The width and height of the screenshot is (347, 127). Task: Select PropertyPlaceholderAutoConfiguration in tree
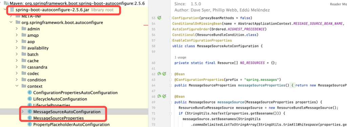[71, 125]
